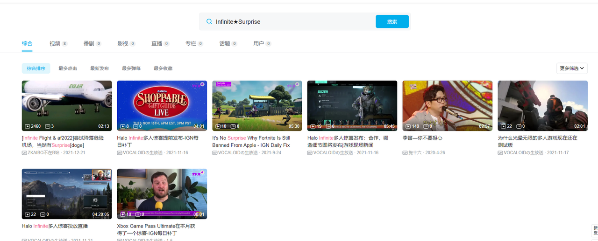The width and height of the screenshot is (598, 241).
Task: Expand the 更多筛选 filter dropdown
Action: [572, 69]
